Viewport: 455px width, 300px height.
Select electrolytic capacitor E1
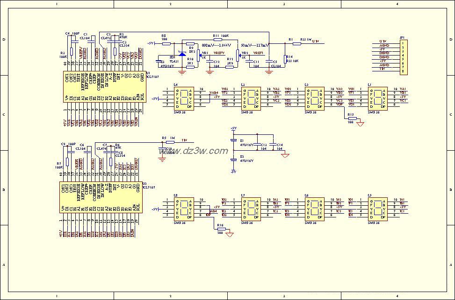tap(234, 140)
